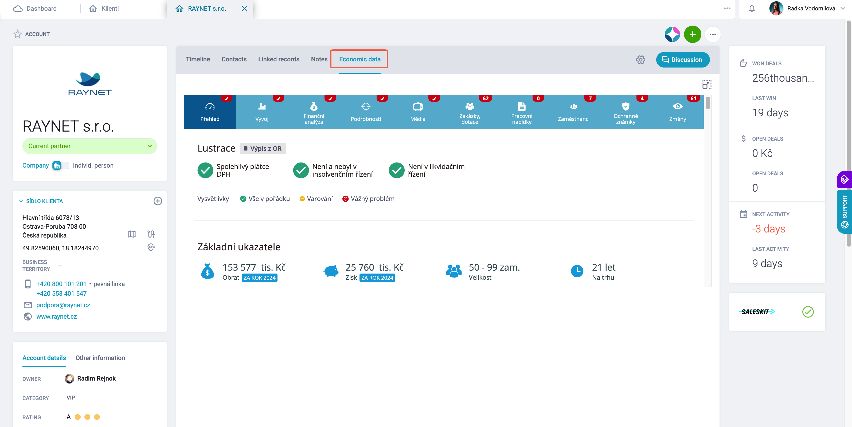Click the SalesKit green checkmark icon
Image resolution: width=852 pixels, height=427 pixels.
click(x=808, y=312)
